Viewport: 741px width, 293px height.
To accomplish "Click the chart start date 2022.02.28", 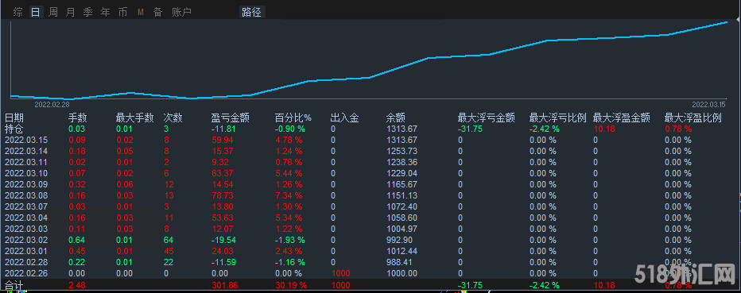I will point(52,104).
